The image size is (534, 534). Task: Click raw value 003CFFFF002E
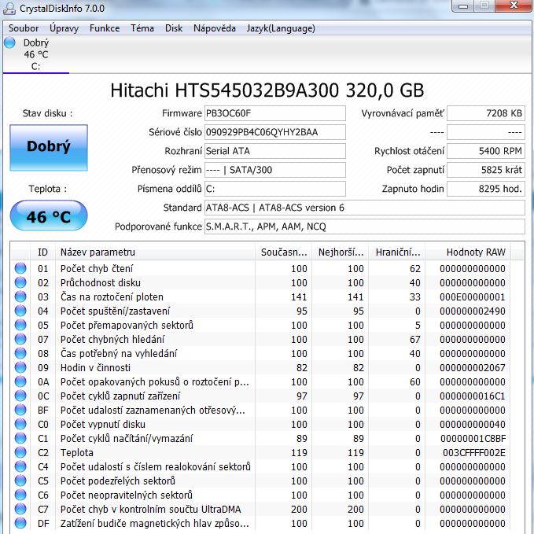[x=473, y=453]
